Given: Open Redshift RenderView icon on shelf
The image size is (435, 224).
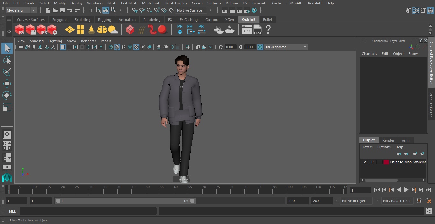Looking at the screenshot, I should [20, 30].
